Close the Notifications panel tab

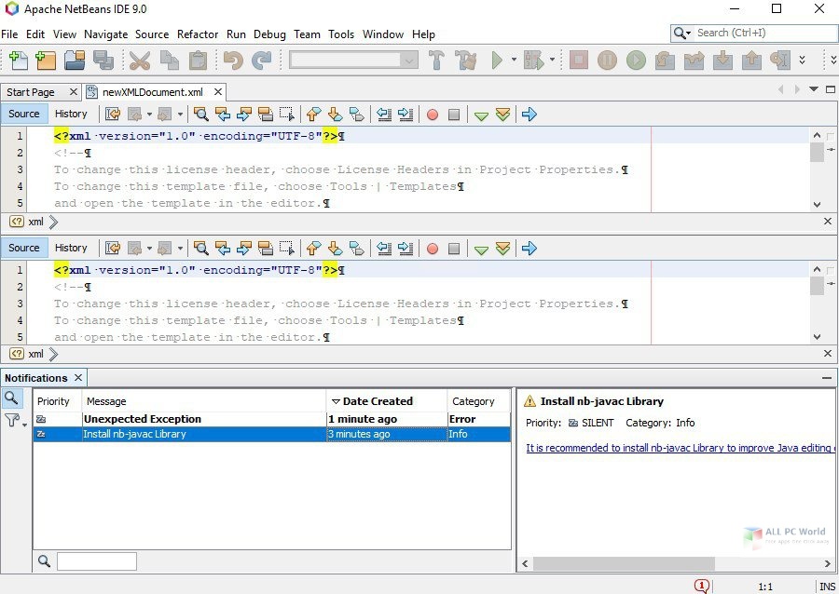(78, 378)
